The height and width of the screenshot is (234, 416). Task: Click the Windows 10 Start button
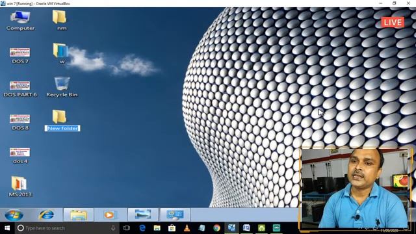point(7,228)
